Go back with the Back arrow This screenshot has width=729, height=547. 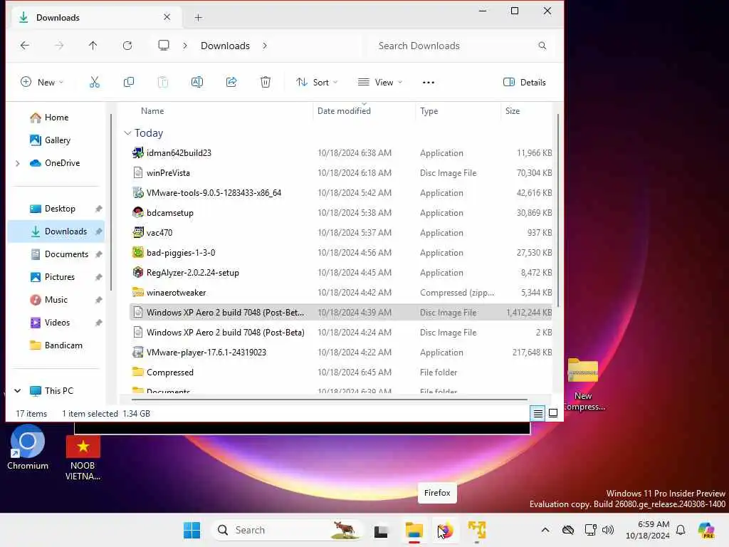point(25,46)
